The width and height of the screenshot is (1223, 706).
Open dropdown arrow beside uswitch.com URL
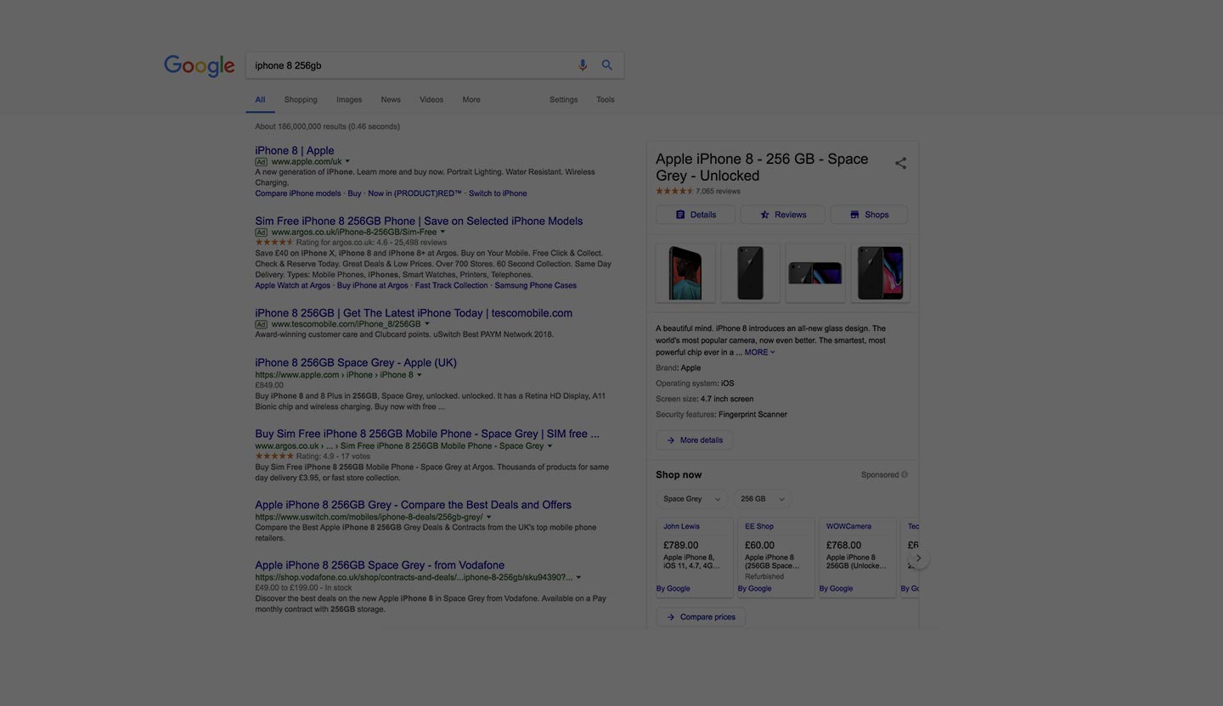[x=488, y=517]
